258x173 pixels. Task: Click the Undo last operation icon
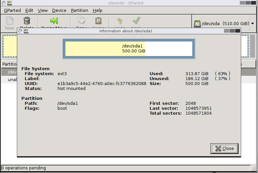pyautogui.click(x=119, y=21)
